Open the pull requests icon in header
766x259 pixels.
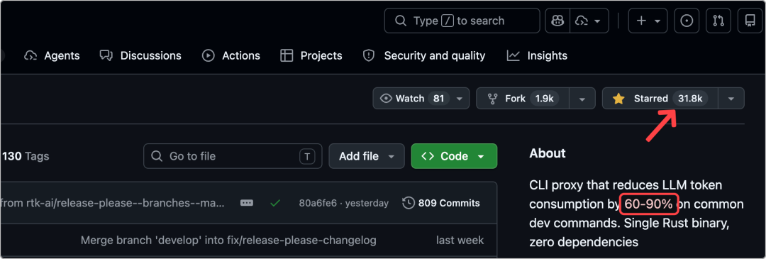(x=718, y=21)
